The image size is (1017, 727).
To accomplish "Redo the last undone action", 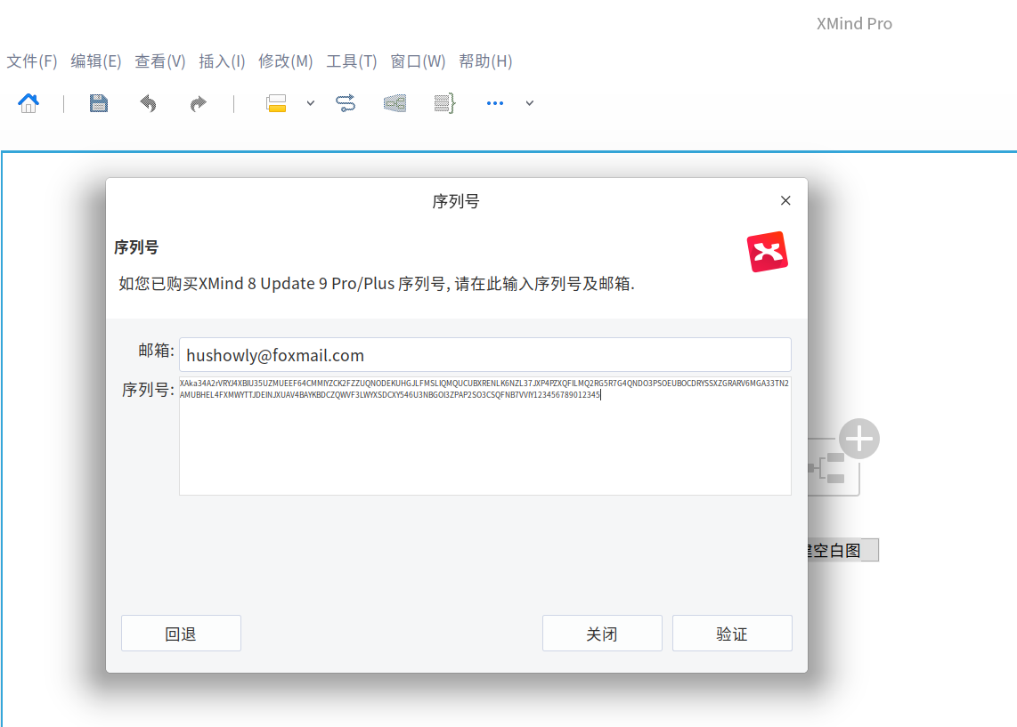I will [198, 103].
